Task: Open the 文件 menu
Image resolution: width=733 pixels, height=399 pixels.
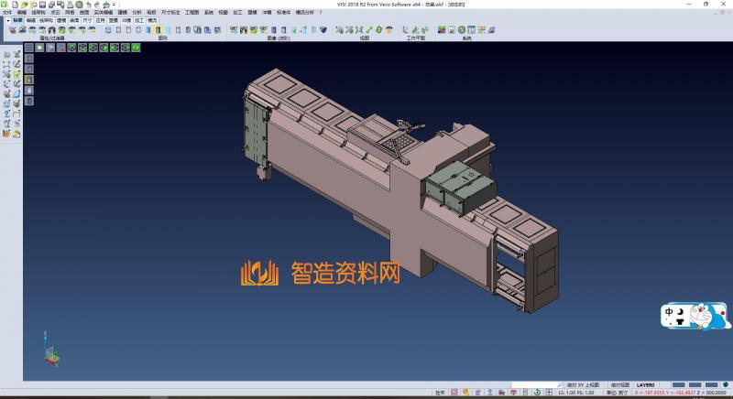Action: click(7, 13)
